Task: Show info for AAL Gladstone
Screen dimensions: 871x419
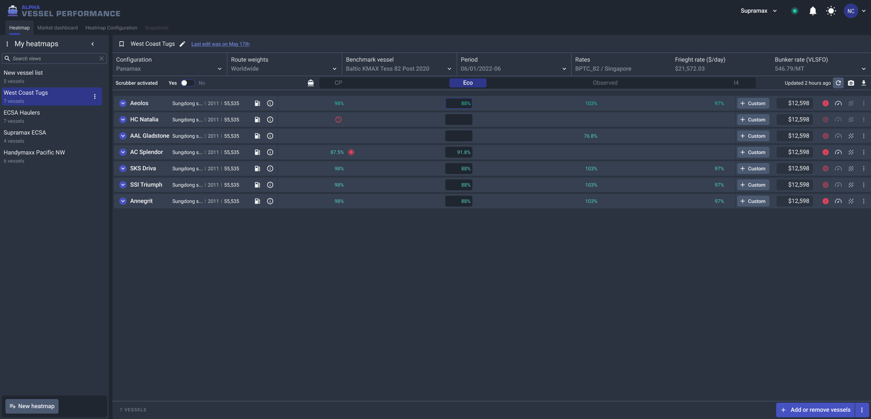Action: [270, 136]
